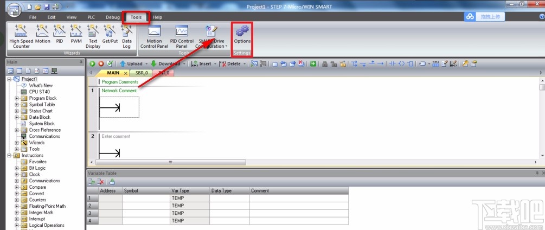The width and height of the screenshot is (545, 230).
Task: Open the Delete dropdown arrow
Action: [x=245, y=64]
